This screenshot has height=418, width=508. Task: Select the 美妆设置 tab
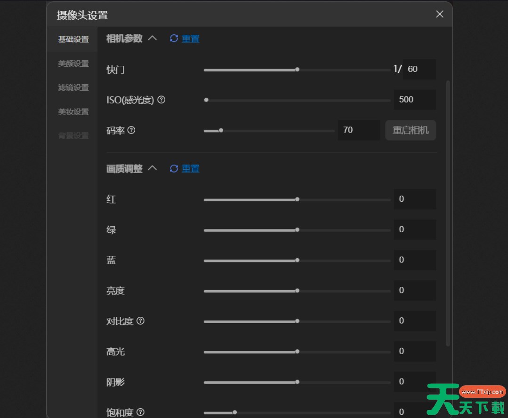tap(72, 111)
